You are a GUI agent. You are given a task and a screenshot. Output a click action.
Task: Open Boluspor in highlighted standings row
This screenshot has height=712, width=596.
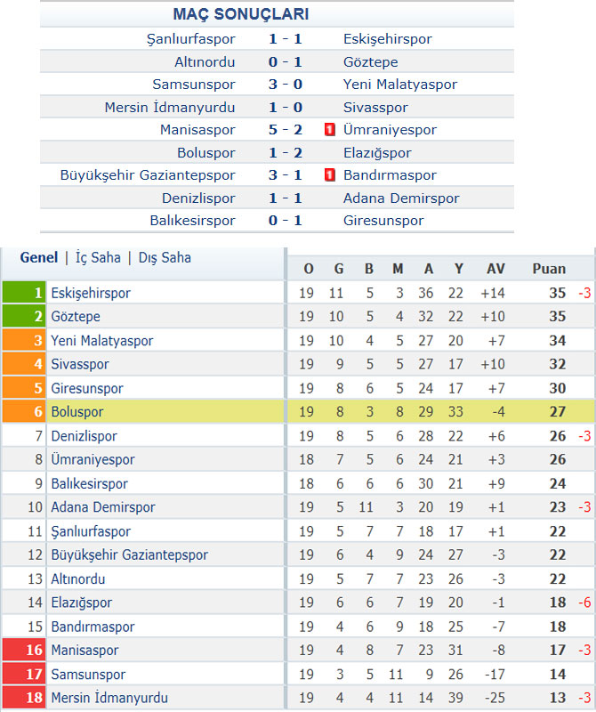pos(77,412)
